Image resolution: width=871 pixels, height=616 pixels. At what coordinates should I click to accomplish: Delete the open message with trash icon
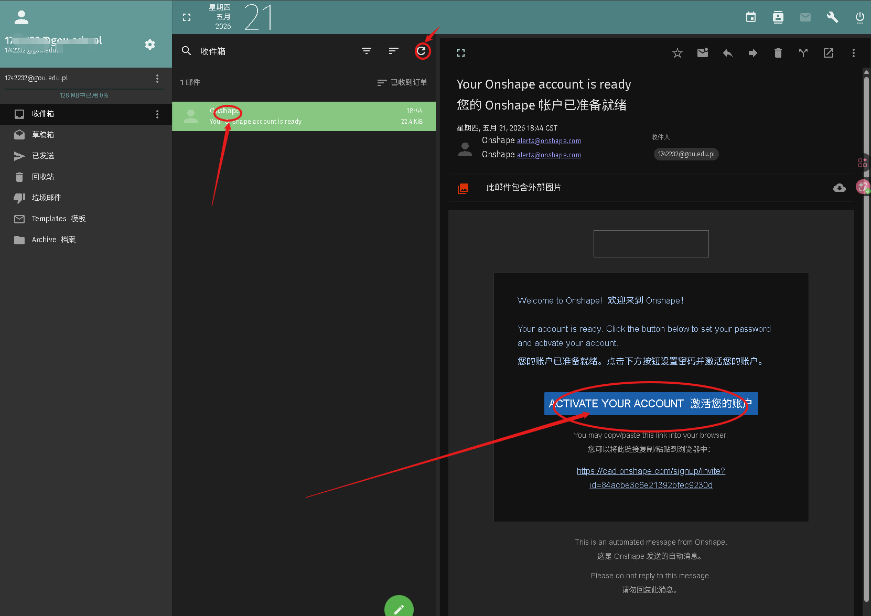[x=778, y=53]
